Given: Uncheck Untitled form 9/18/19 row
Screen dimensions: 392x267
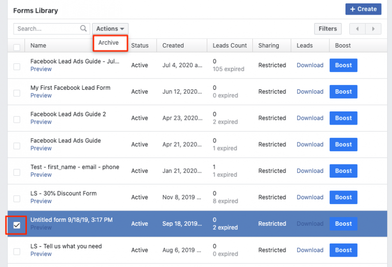Looking at the screenshot, I should [x=17, y=225].
